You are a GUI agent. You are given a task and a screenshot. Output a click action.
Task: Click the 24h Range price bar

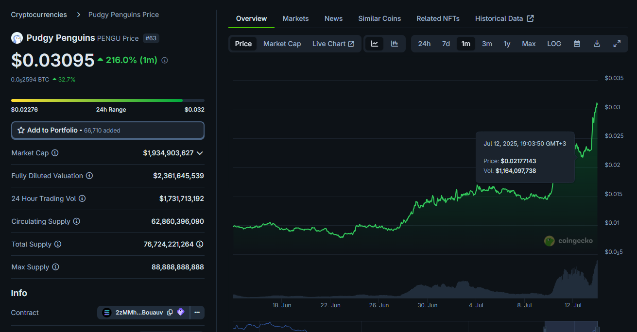click(108, 100)
